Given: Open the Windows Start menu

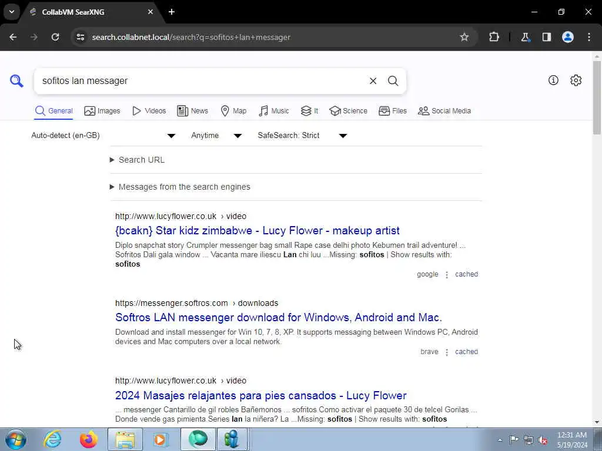Looking at the screenshot, I should click(x=16, y=439).
